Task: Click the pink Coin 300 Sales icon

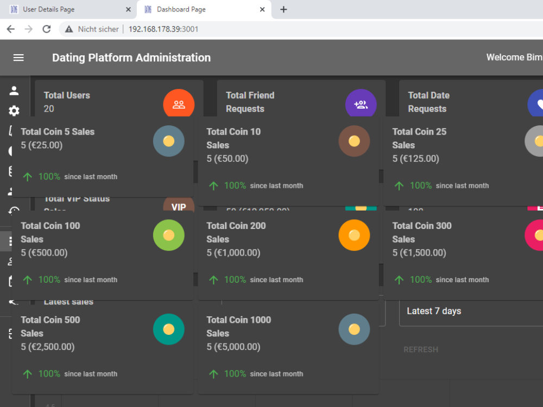Action: [x=534, y=235]
